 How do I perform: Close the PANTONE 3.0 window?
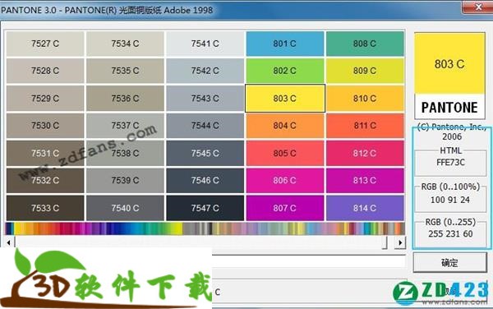point(477,7)
